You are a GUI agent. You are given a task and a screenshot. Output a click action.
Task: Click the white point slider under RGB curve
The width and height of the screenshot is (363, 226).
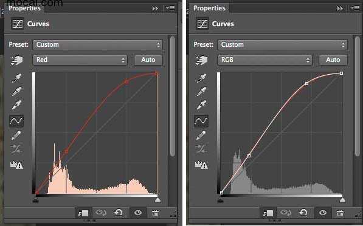pos(342,200)
